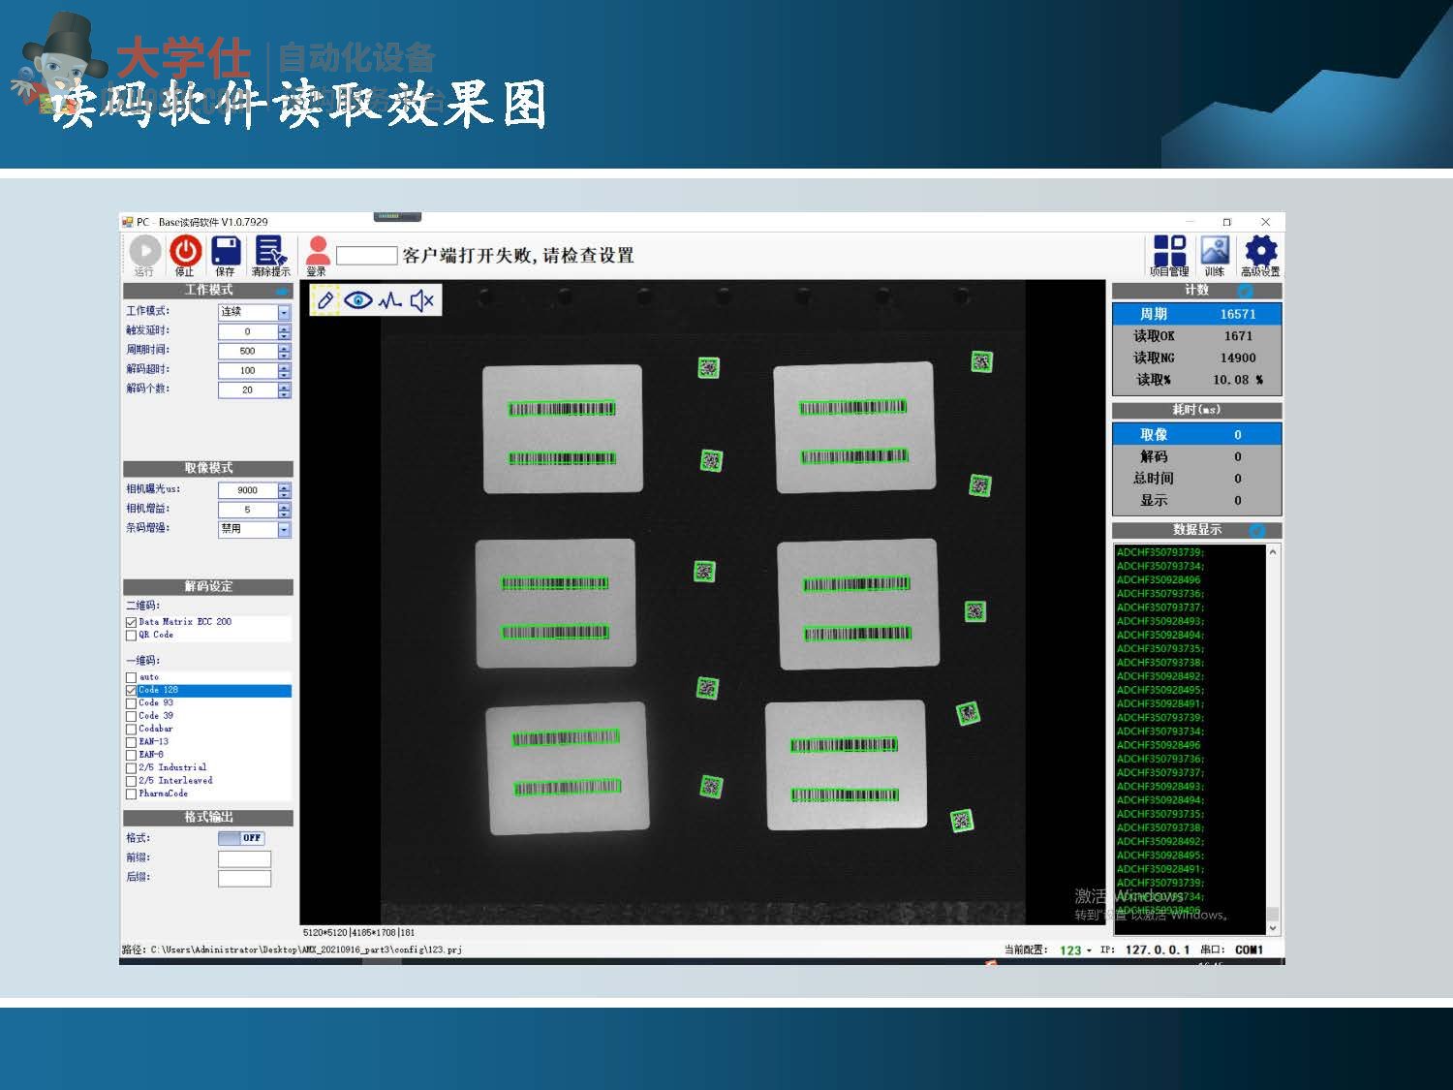This screenshot has width=1453, height=1090.
Task: Click the 触发延时 spinner arrows
Action: click(x=284, y=331)
